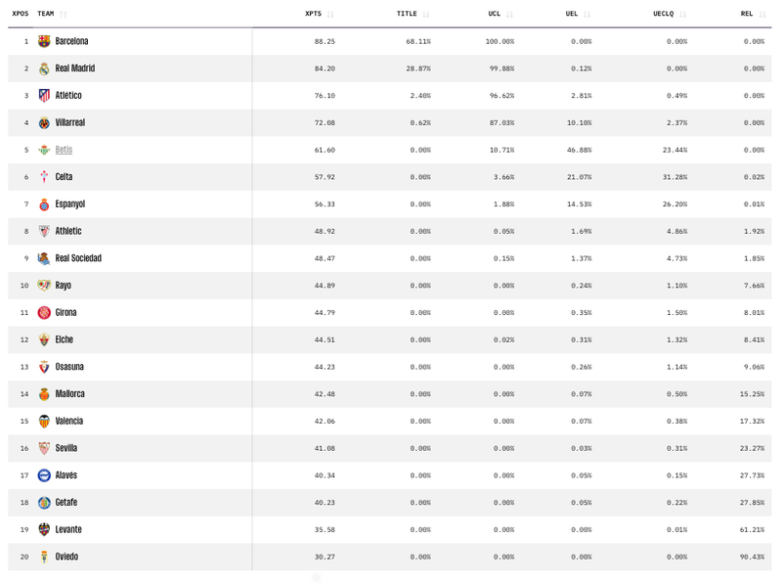The height and width of the screenshot is (584, 782).
Task: Open the Betis team link
Action: (x=64, y=150)
